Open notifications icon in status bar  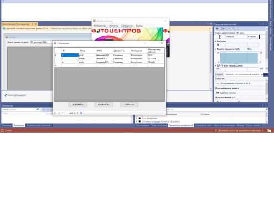[x=269, y=130]
